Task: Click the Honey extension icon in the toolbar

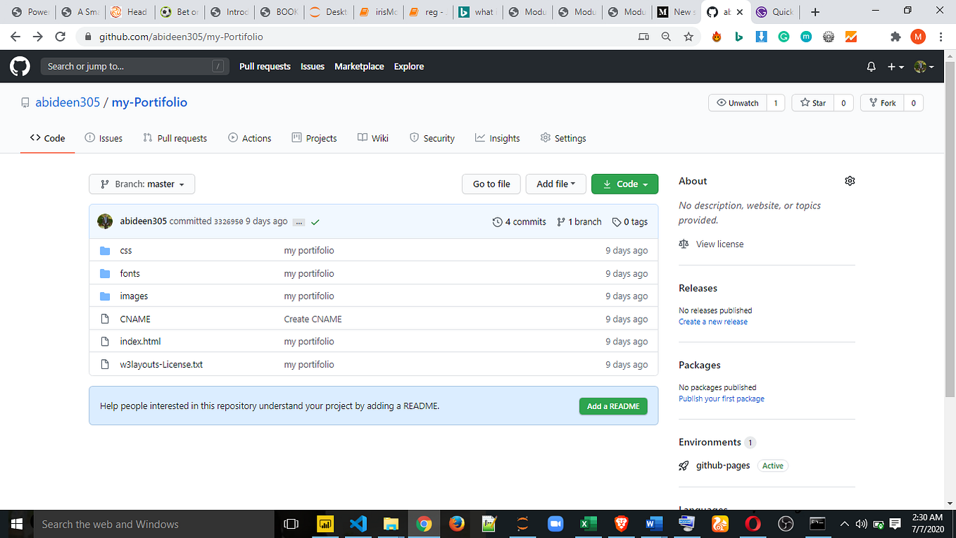Action: tap(716, 36)
